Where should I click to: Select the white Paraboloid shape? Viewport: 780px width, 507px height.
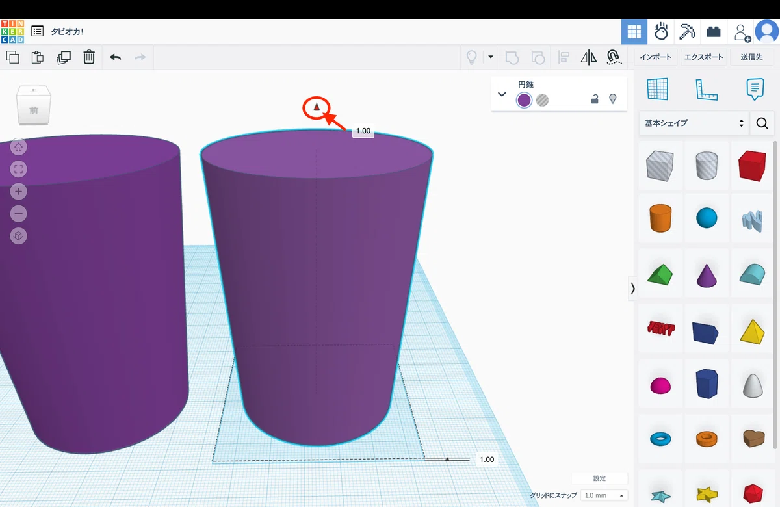coord(752,385)
